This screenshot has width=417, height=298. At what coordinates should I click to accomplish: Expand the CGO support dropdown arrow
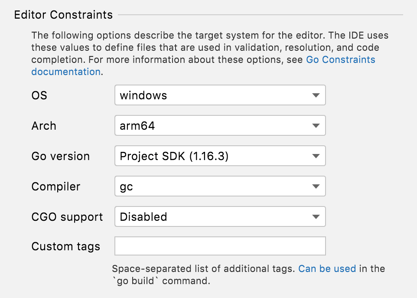point(316,216)
